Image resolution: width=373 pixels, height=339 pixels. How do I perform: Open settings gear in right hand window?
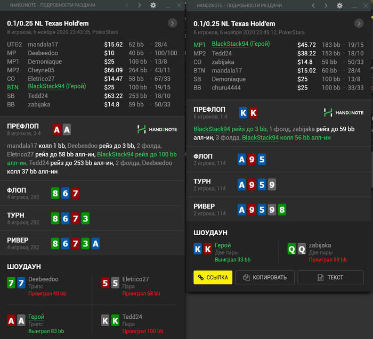click(340, 5)
